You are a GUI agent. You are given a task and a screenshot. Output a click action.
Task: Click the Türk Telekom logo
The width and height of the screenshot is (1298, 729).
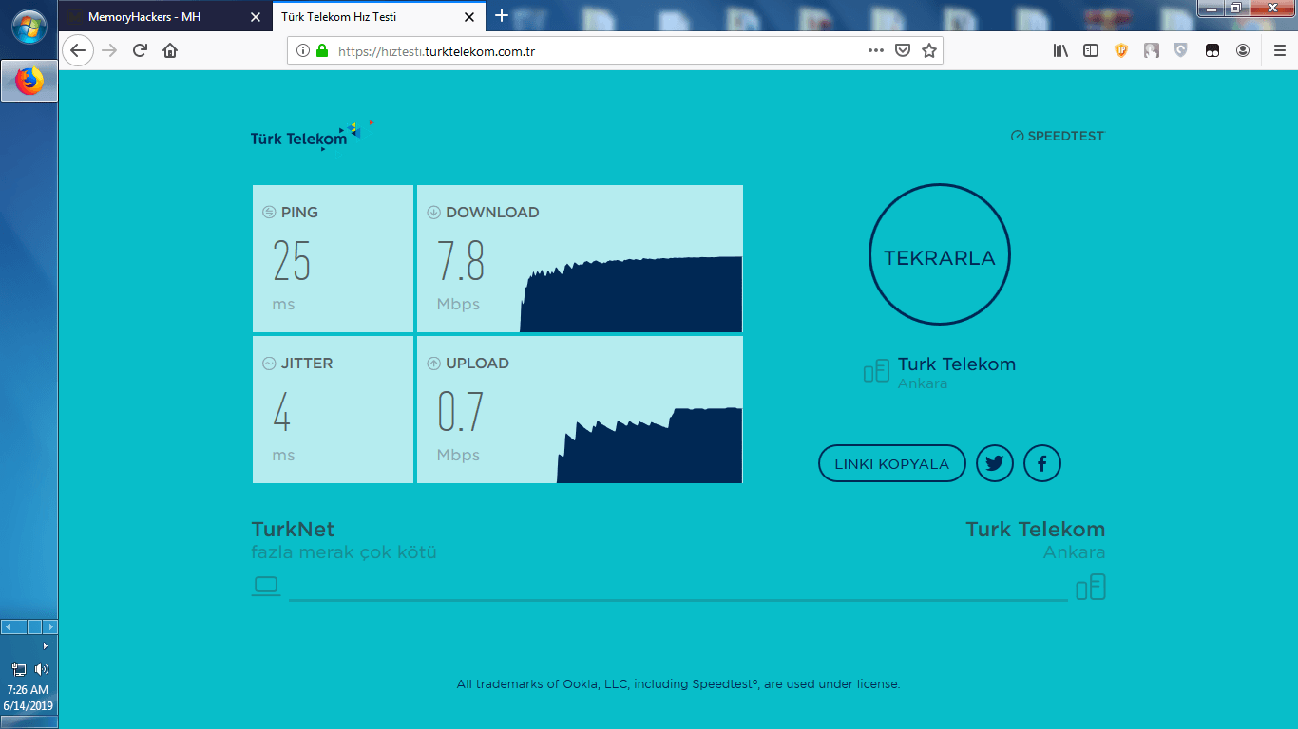[x=313, y=136]
